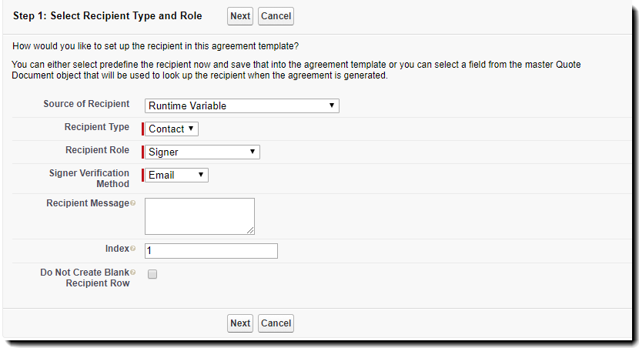Click help icon beside Do Not Create Blank
This screenshot has height=348, width=639.
(x=133, y=273)
